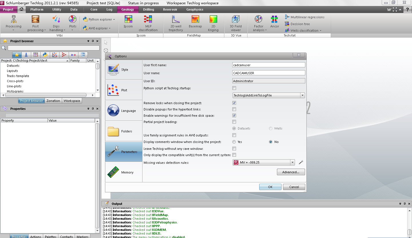
Task: Open the Ancor tool
Action: [274, 22]
